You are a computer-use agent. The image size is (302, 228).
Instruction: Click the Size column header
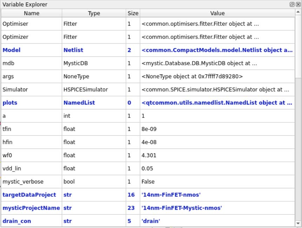133,13
